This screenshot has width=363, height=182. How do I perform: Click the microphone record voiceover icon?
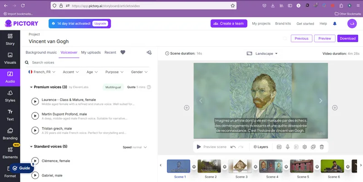click(x=288, y=147)
